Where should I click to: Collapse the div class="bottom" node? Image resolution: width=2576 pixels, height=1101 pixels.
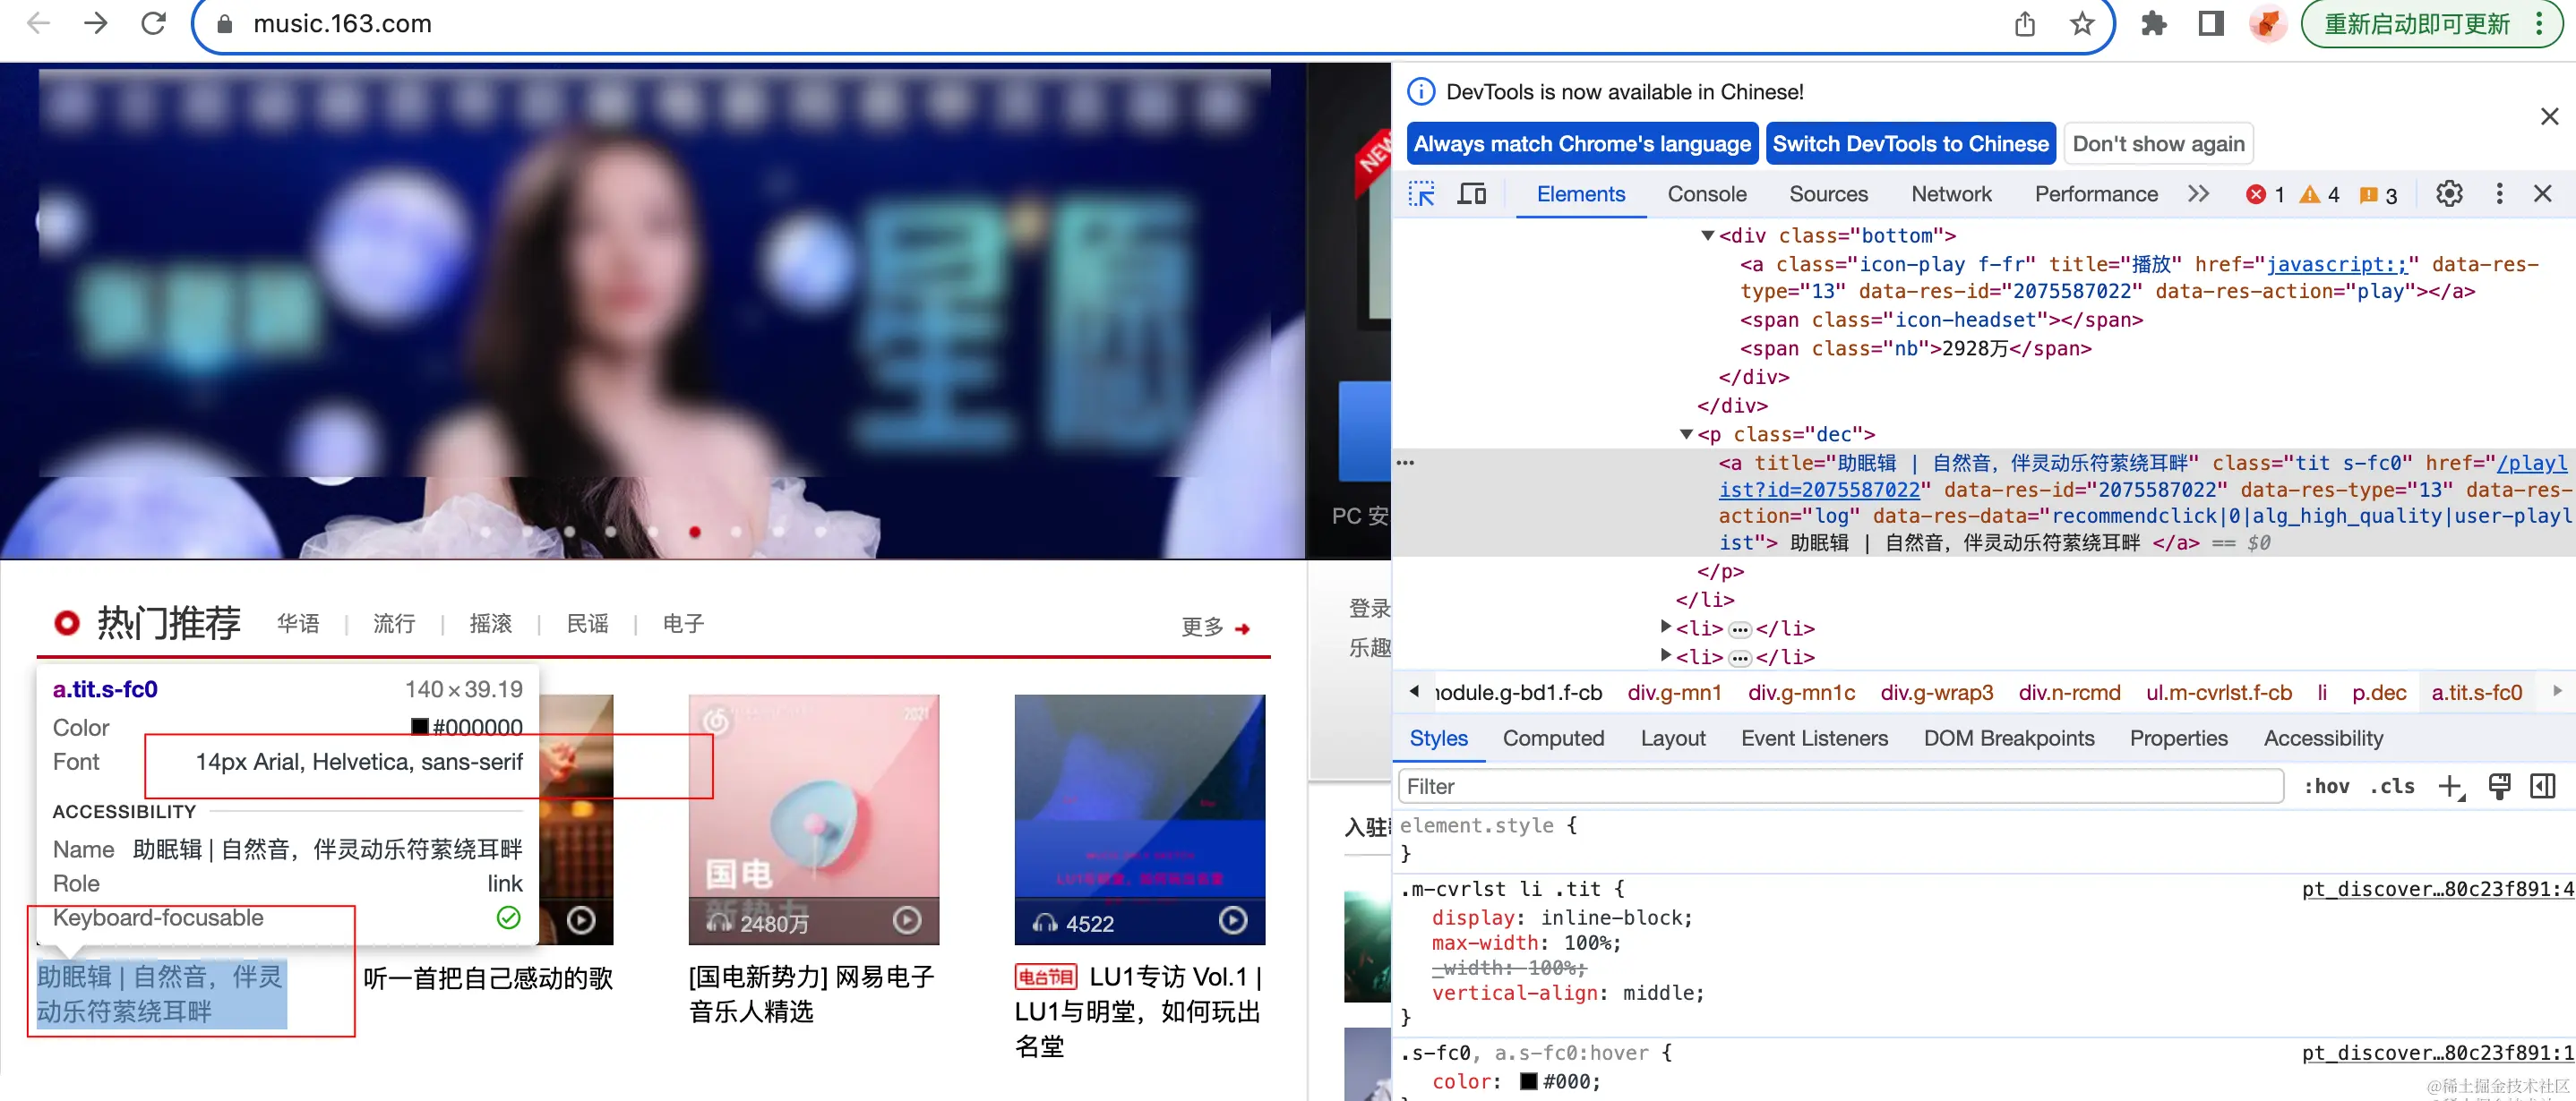click(1707, 235)
